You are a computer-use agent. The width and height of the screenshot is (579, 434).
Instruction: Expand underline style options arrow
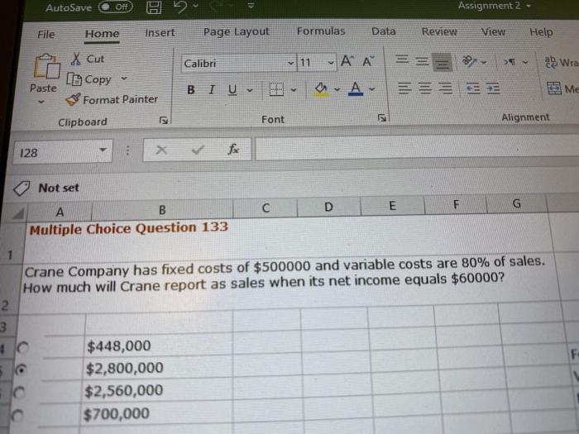(x=250, y=89)
